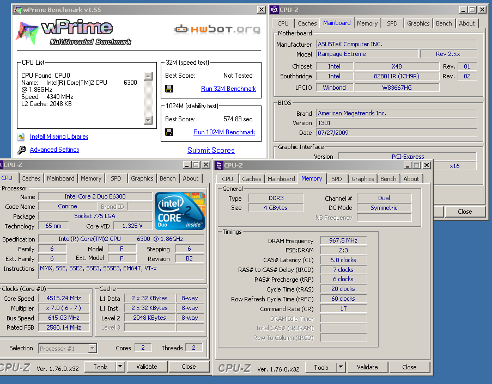The height and width of the screenshot is (384, 492).
Task: Click Close button in CPU window
Action: [189, 367]
